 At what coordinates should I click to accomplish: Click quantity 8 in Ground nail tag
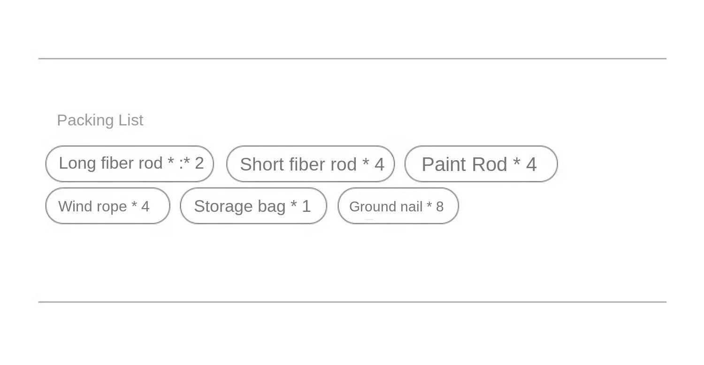tap(440, 206)
